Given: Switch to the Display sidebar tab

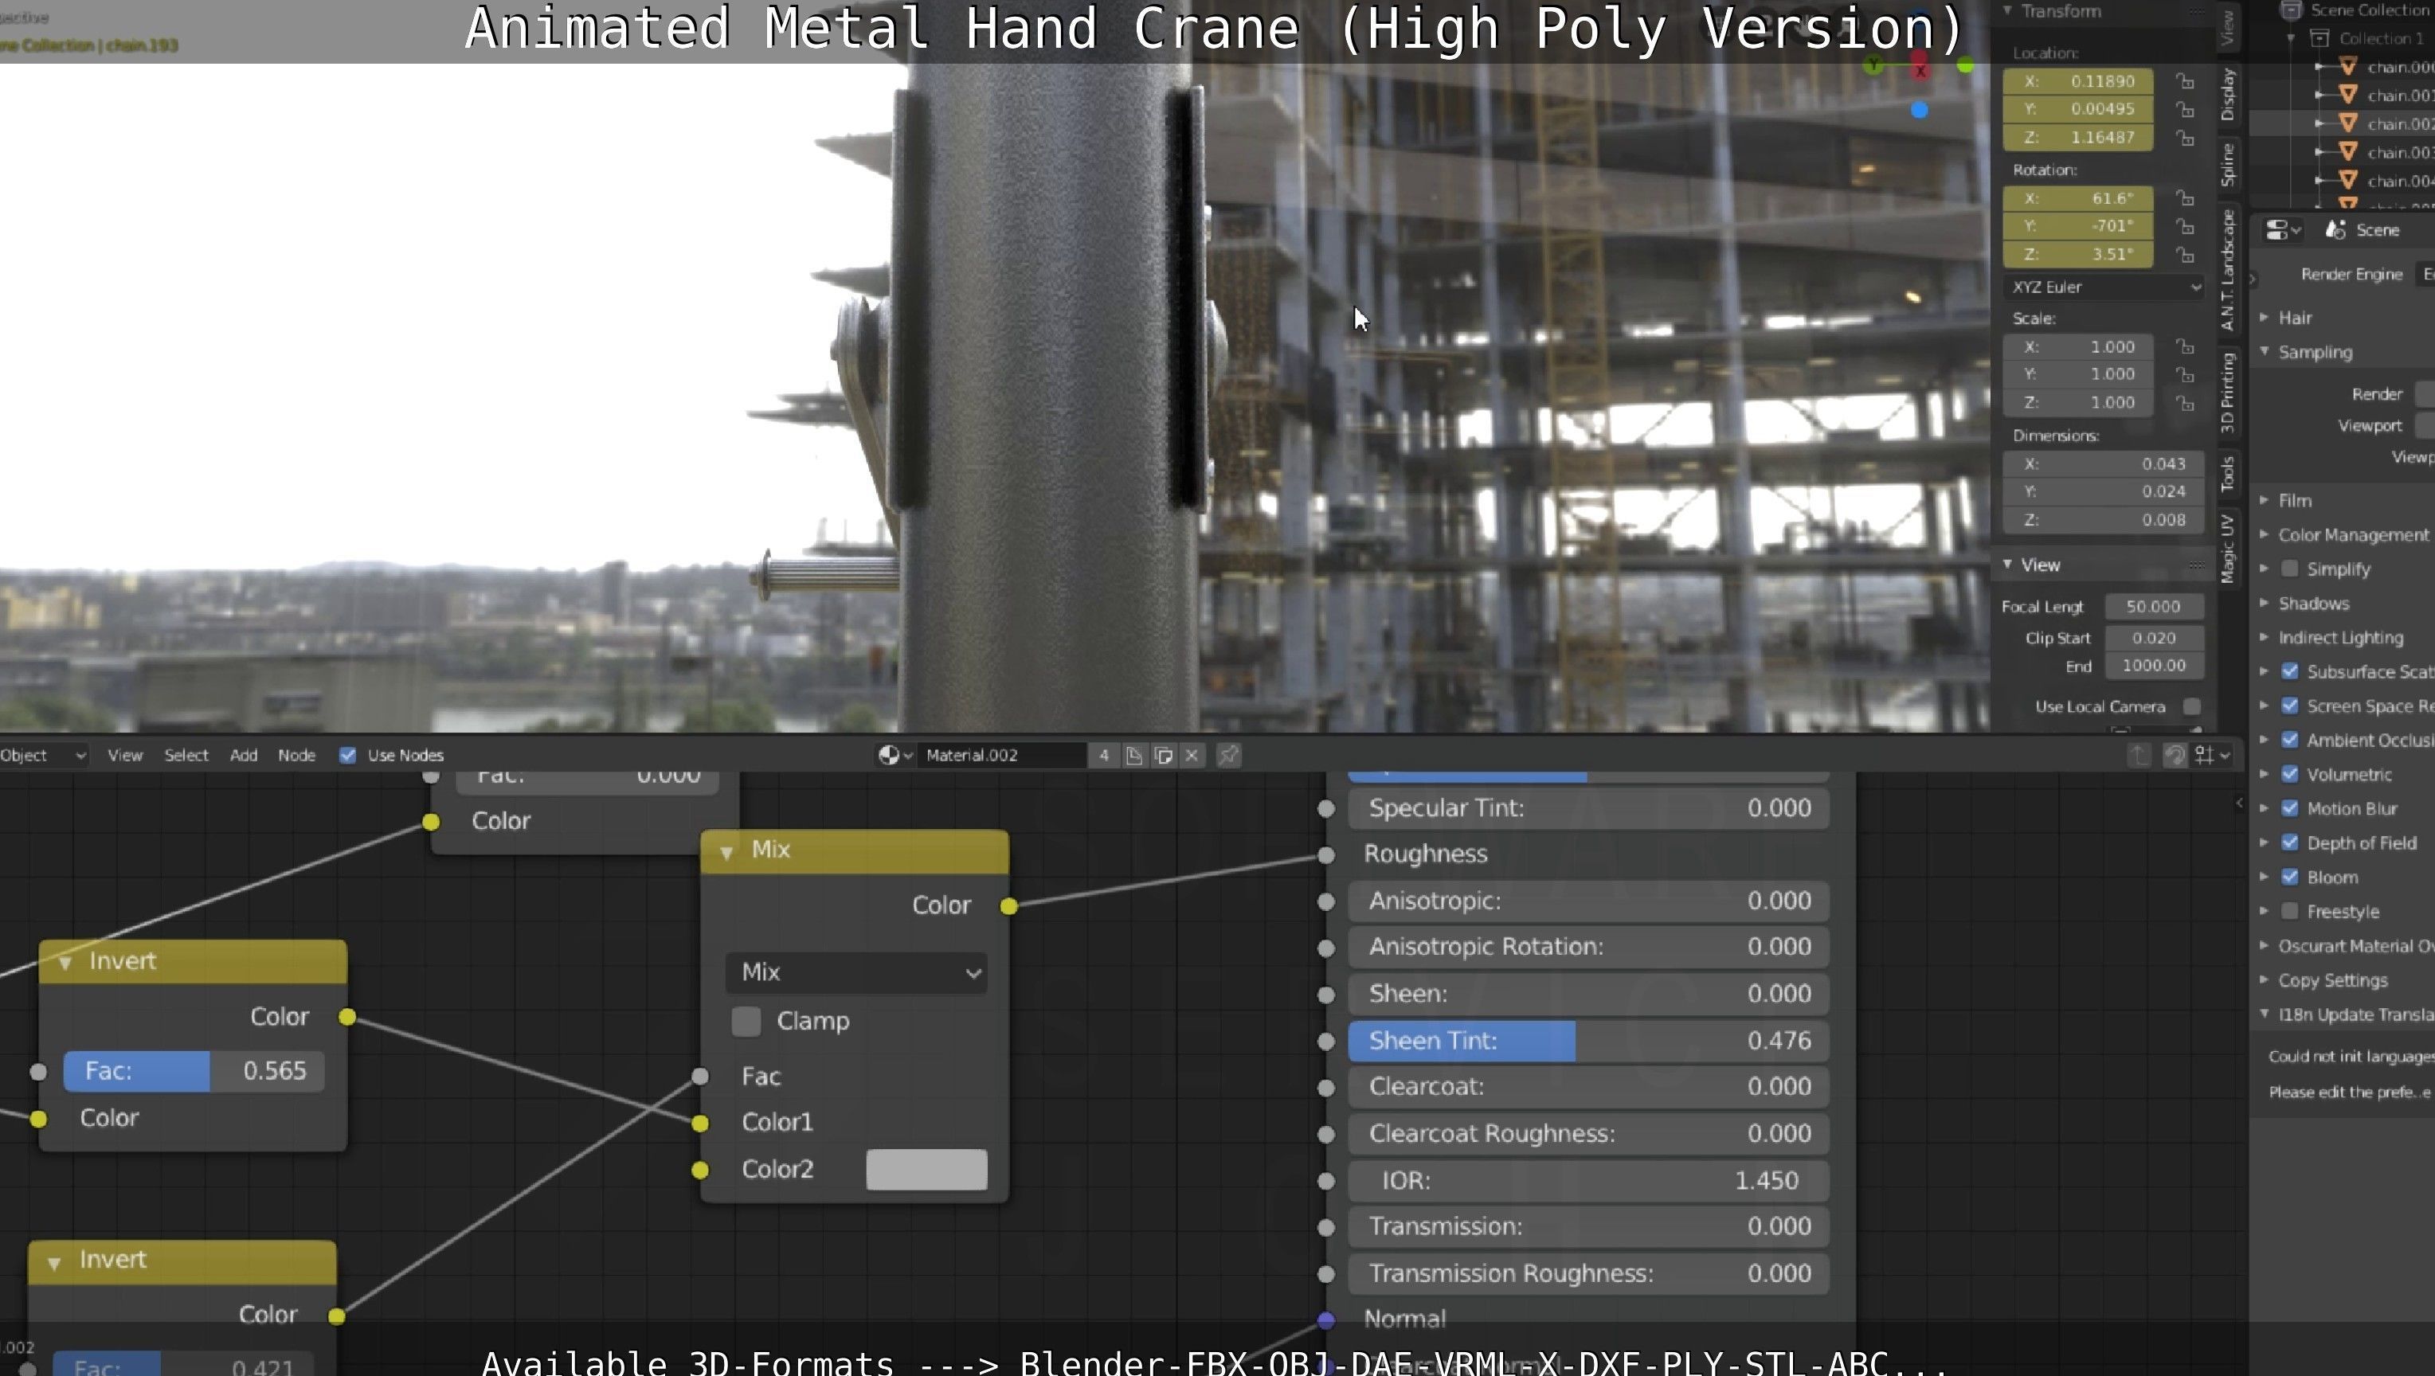Looking at the screenshot, I should (2228, 93).
